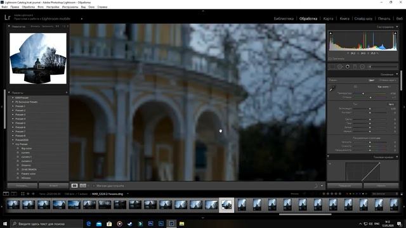406x228 pixels.
Task: Filter filmstrip by first star rating
Action: 324,194
